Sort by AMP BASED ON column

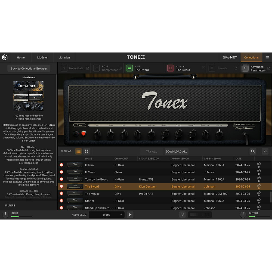click(180, 159)
